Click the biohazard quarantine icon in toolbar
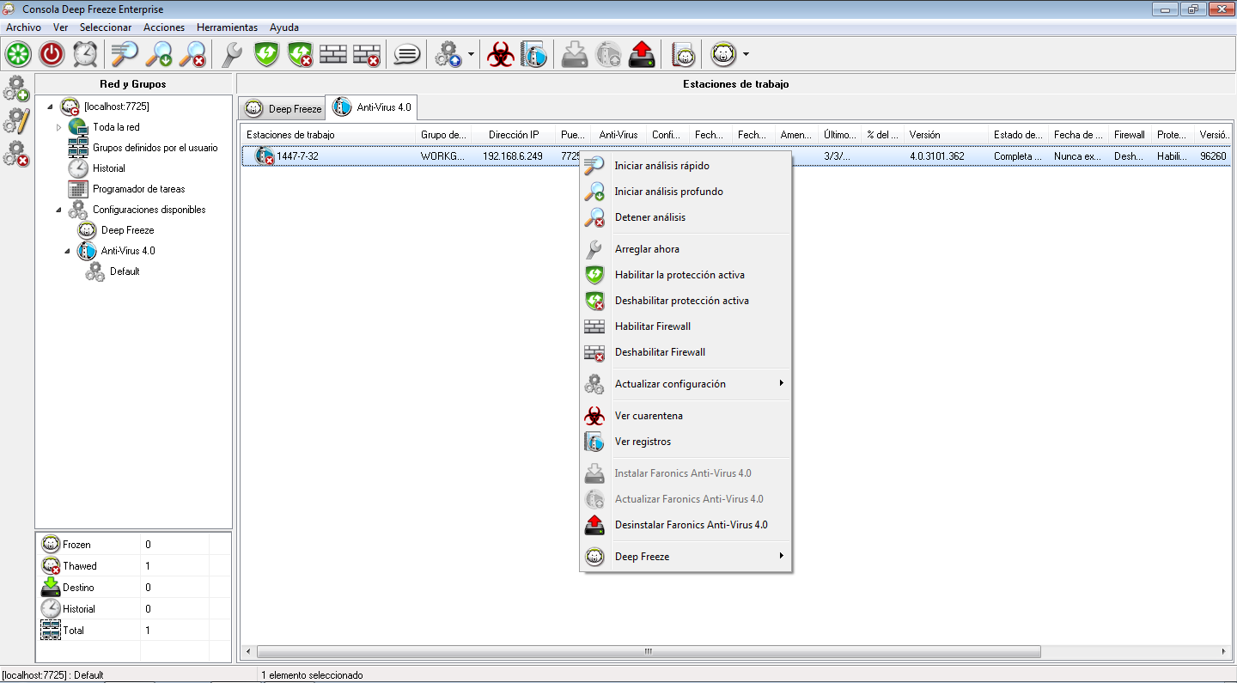The height and width of the screenshot is (683, 1237). tap(500, 55)
